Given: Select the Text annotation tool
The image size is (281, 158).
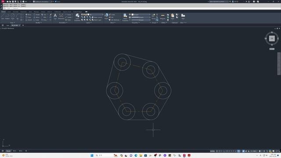Looking at the screenshot, I should tap(55, 17).
